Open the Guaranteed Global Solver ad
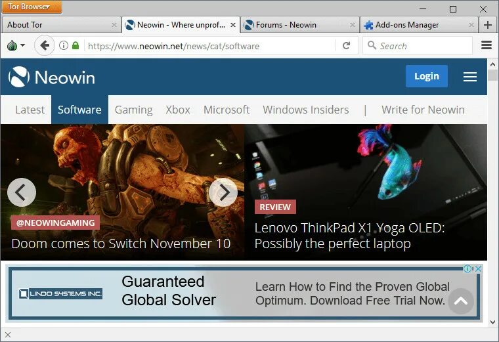This screenshot has width=499, height=342. [x=169, y=291]
